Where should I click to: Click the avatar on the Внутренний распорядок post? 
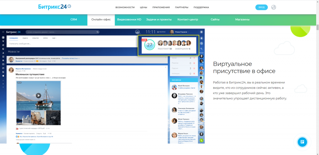(x=12, y=59)
